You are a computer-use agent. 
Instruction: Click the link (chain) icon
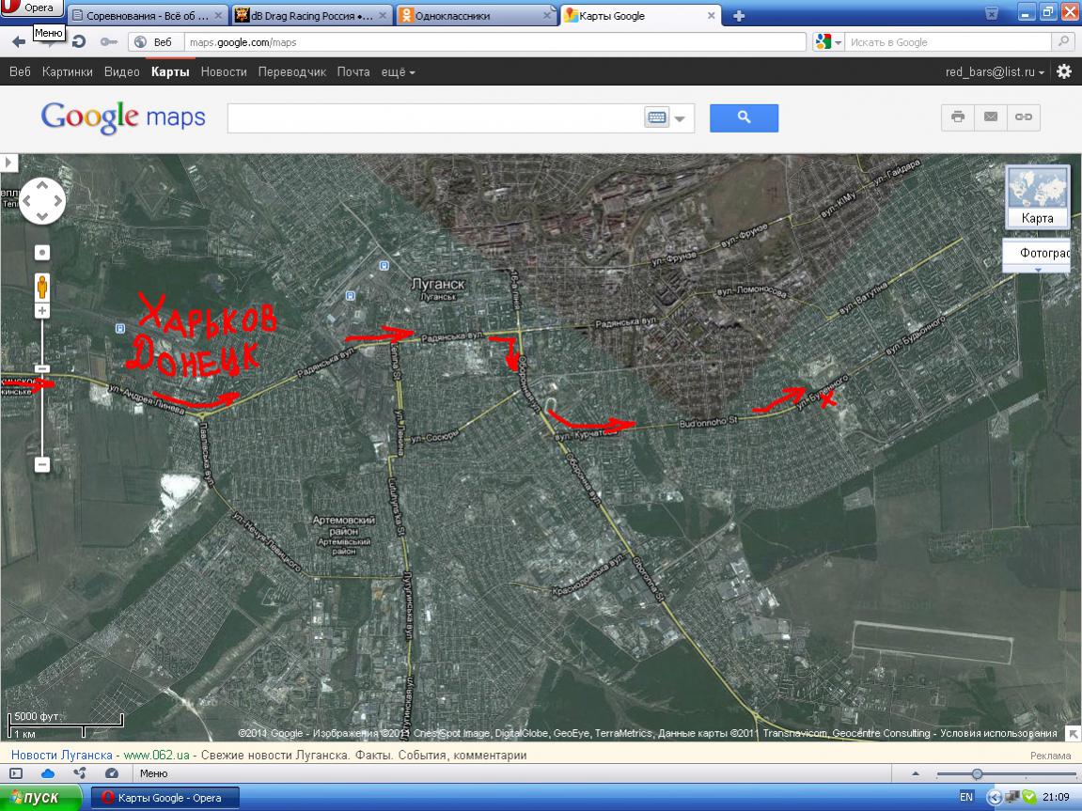pos(1023,117)
